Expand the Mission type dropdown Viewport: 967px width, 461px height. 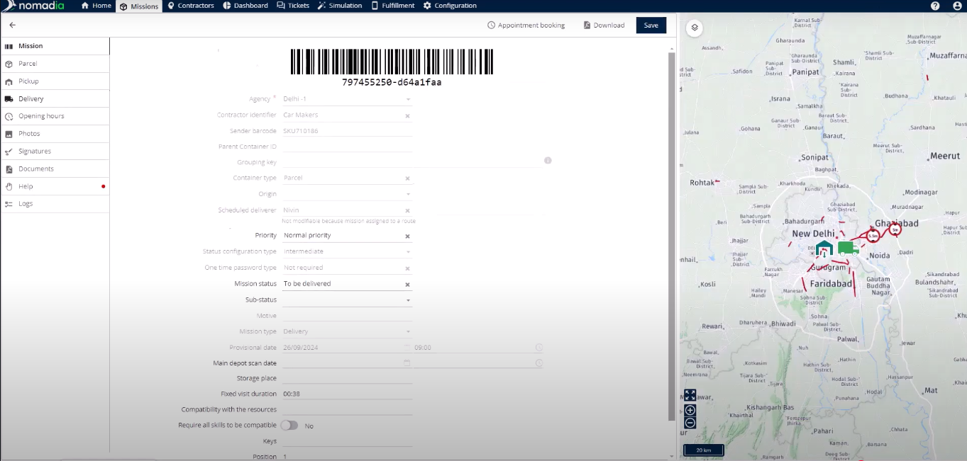pyautogui.click(x=408, y=331)
